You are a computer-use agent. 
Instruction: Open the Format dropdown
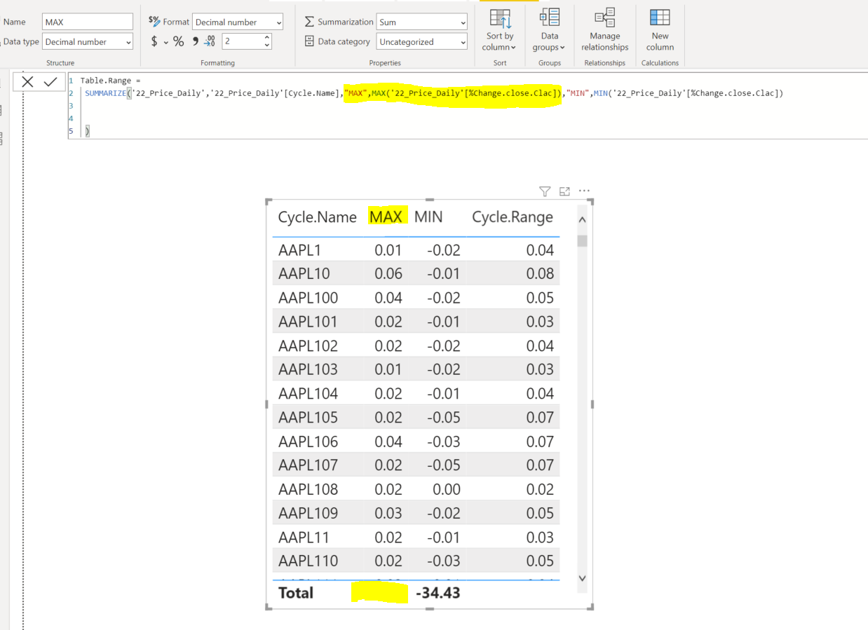click(x=238, y=22)
